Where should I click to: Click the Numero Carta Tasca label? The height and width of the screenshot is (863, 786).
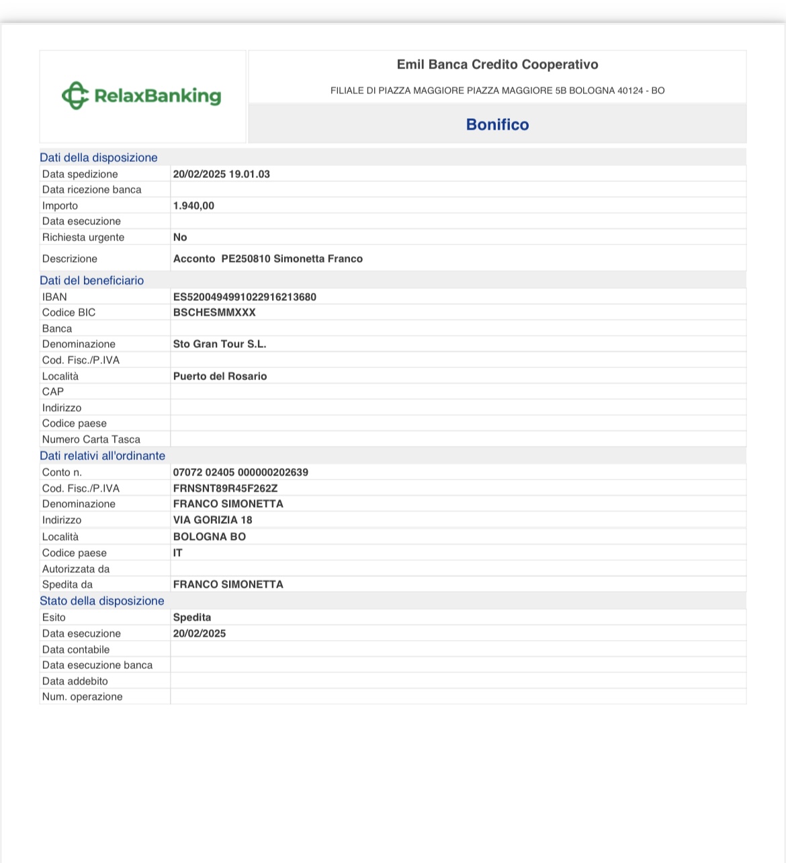point(91,439)
